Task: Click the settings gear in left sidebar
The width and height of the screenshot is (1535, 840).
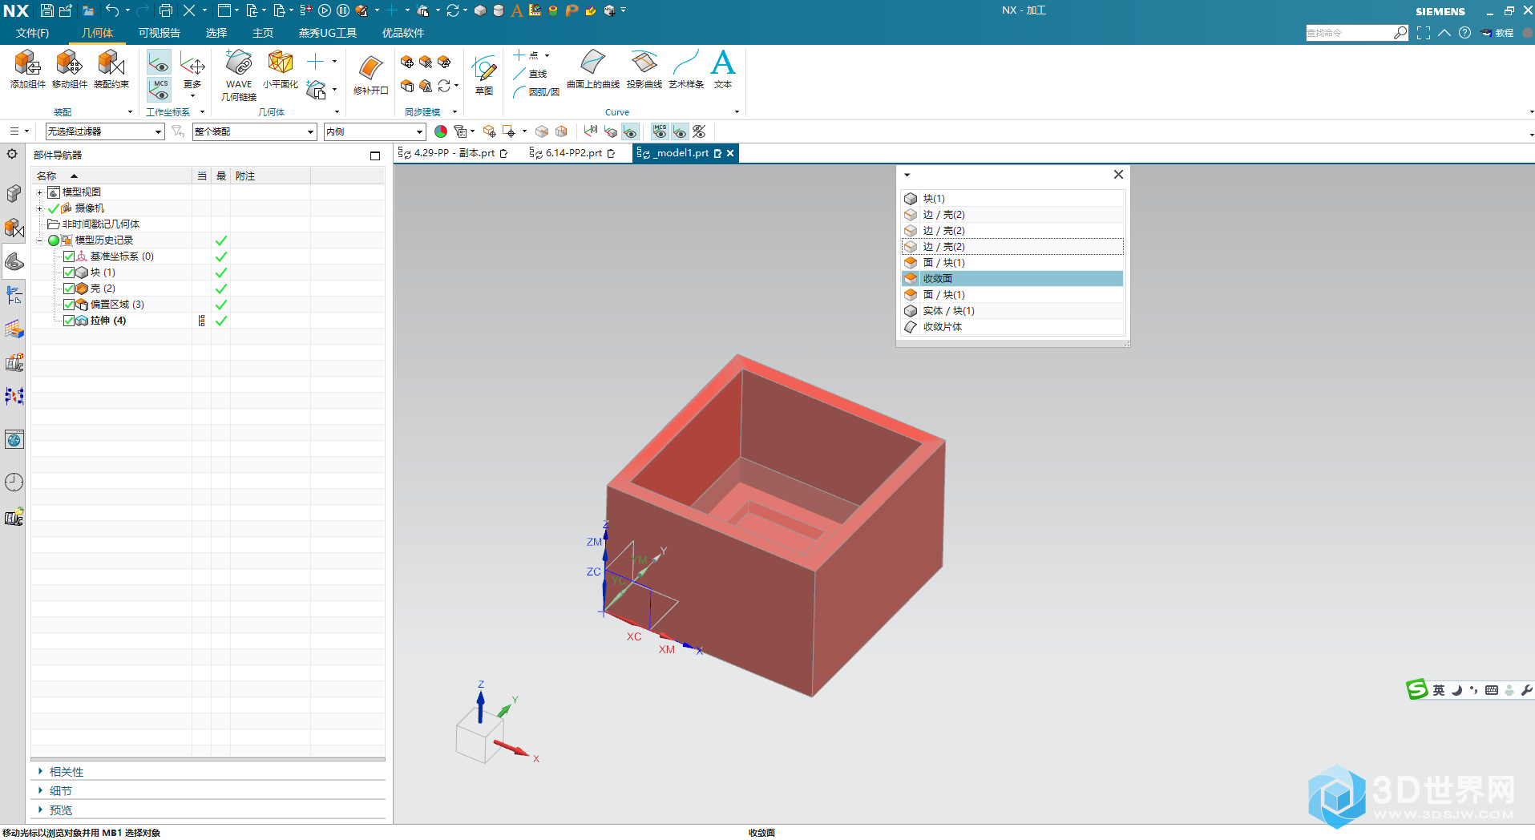Action: [x=13, y=154]
